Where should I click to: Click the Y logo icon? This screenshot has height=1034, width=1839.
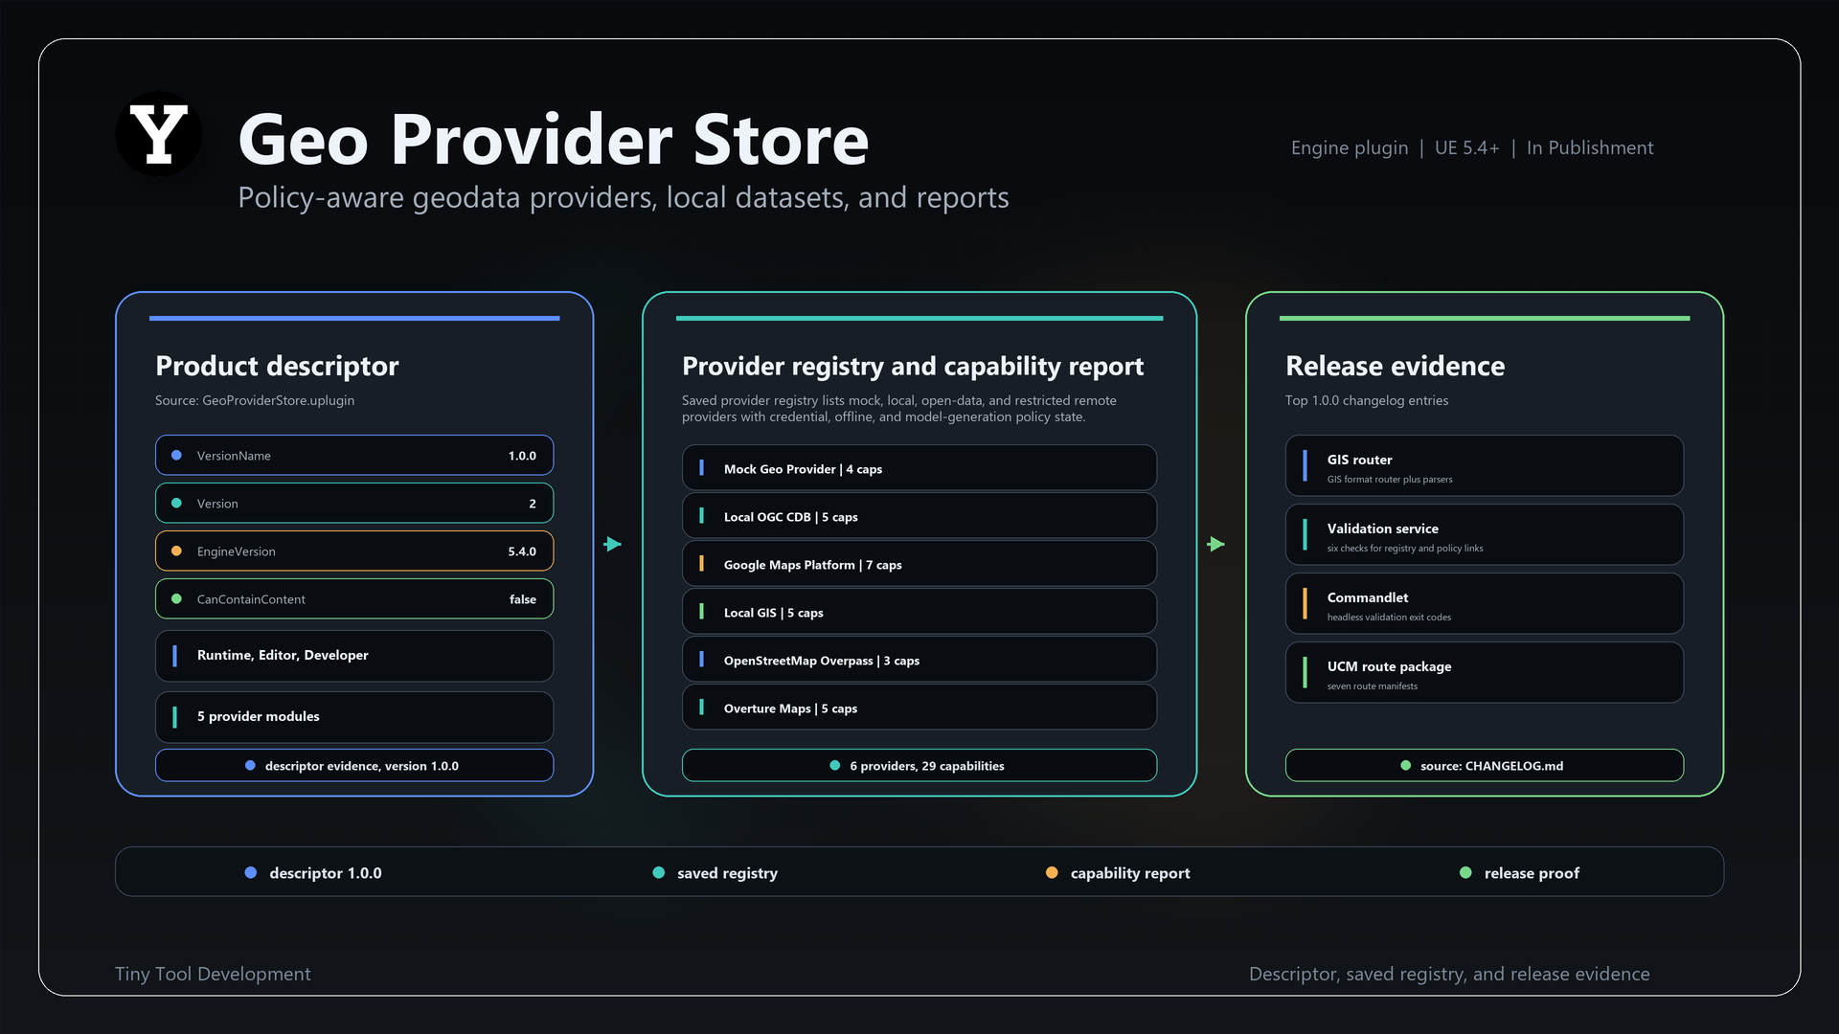coord(159,135)
